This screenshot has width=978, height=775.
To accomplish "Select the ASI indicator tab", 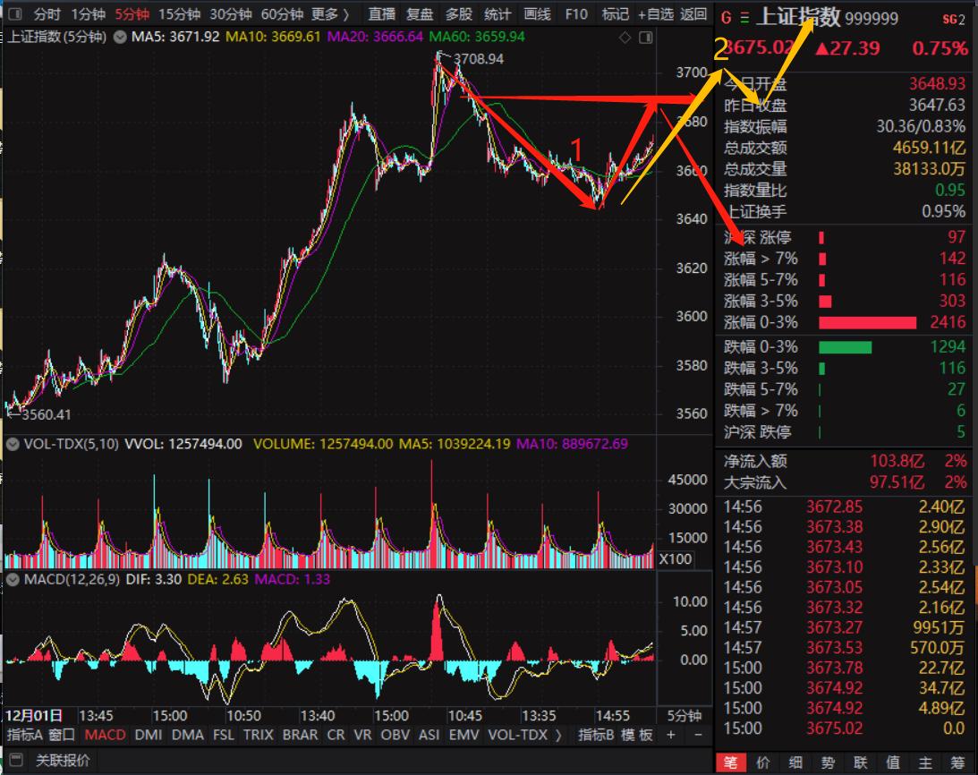I will coord(429,735).
